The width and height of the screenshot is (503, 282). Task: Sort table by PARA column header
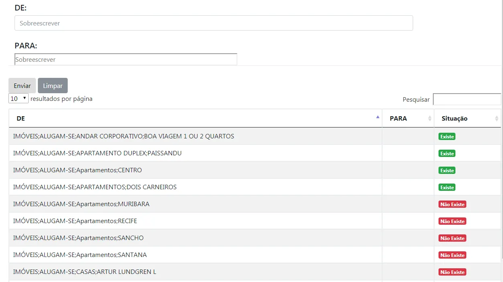[408, 118]
